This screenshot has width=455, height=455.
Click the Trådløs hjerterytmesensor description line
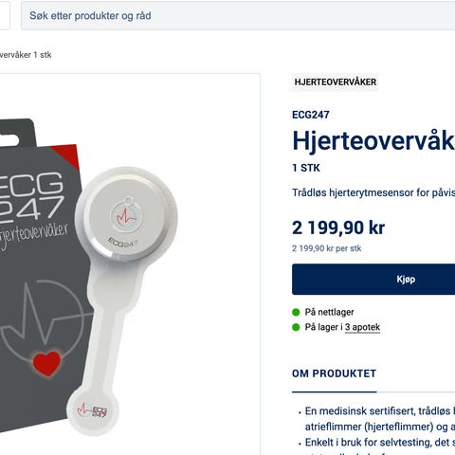coord(373,192)
